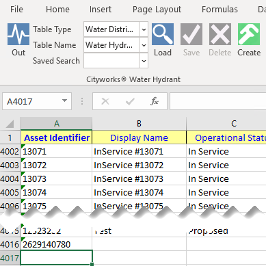
Task: Click the Operational Status header cell
Action: [226, 137]
